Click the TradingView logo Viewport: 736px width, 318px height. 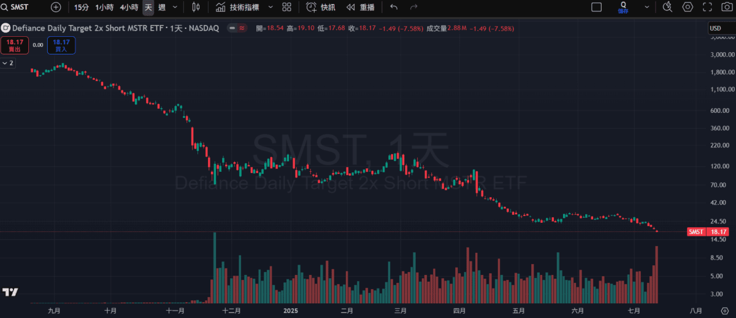[x=10, y=292]
